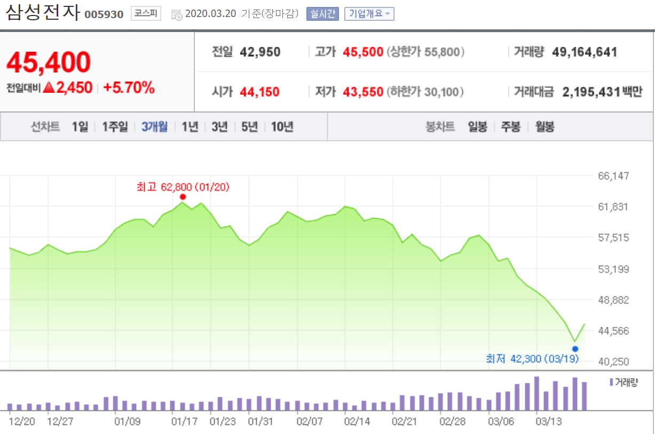Click the 상한가 55,800 text
This screenshot has width=655, height=434.
pyautogui.click(x=425, y=52)
